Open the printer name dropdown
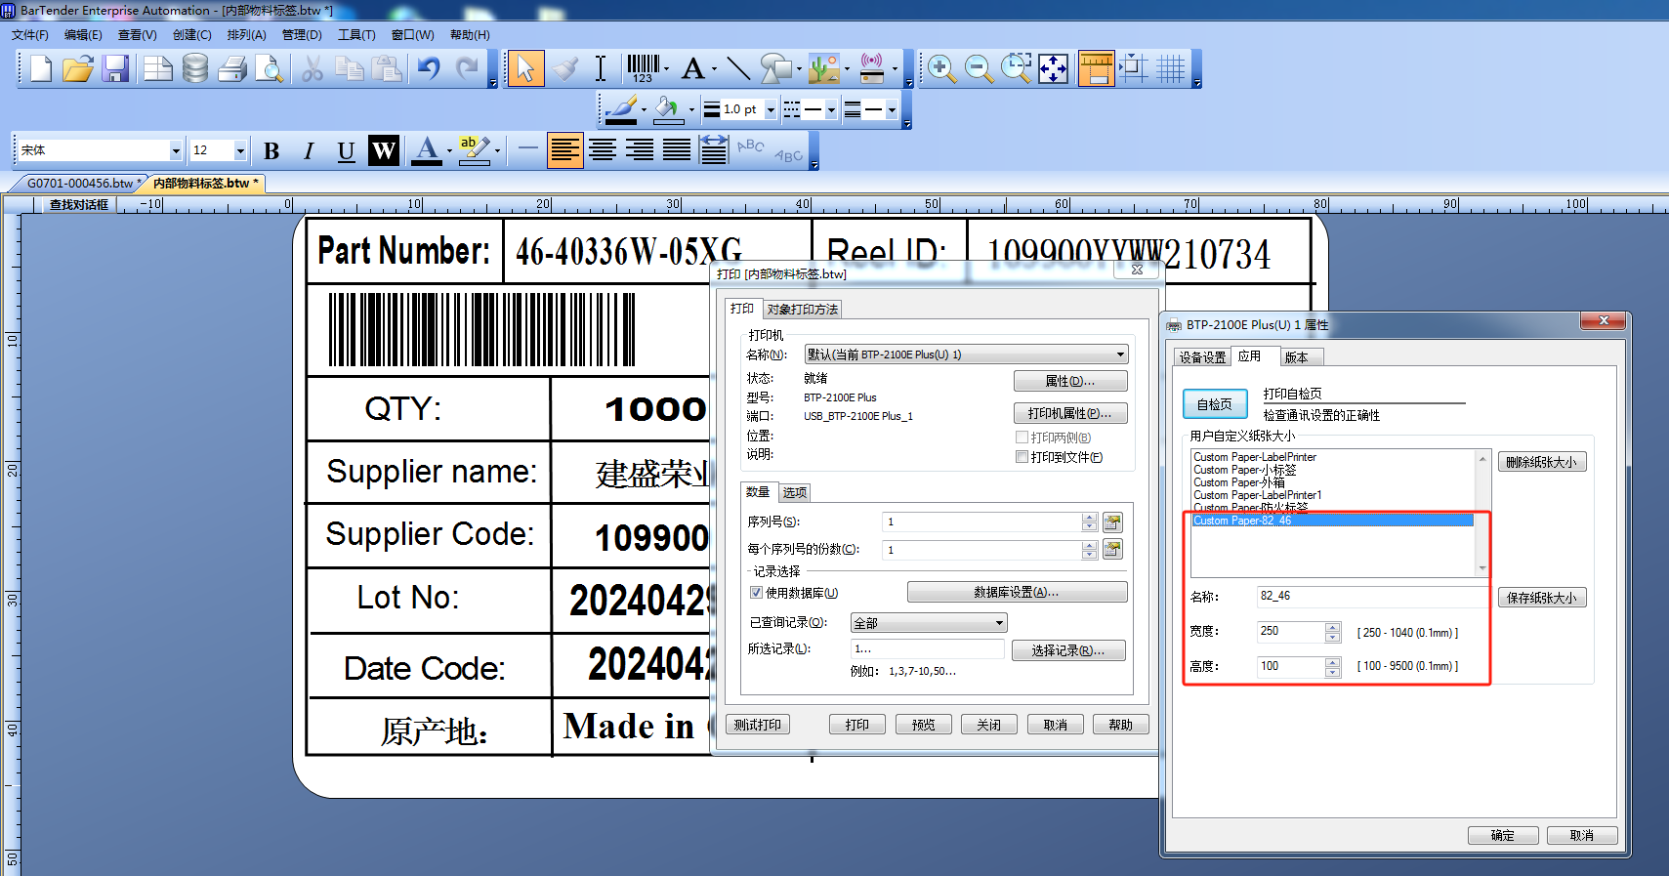 point(1120,355)
